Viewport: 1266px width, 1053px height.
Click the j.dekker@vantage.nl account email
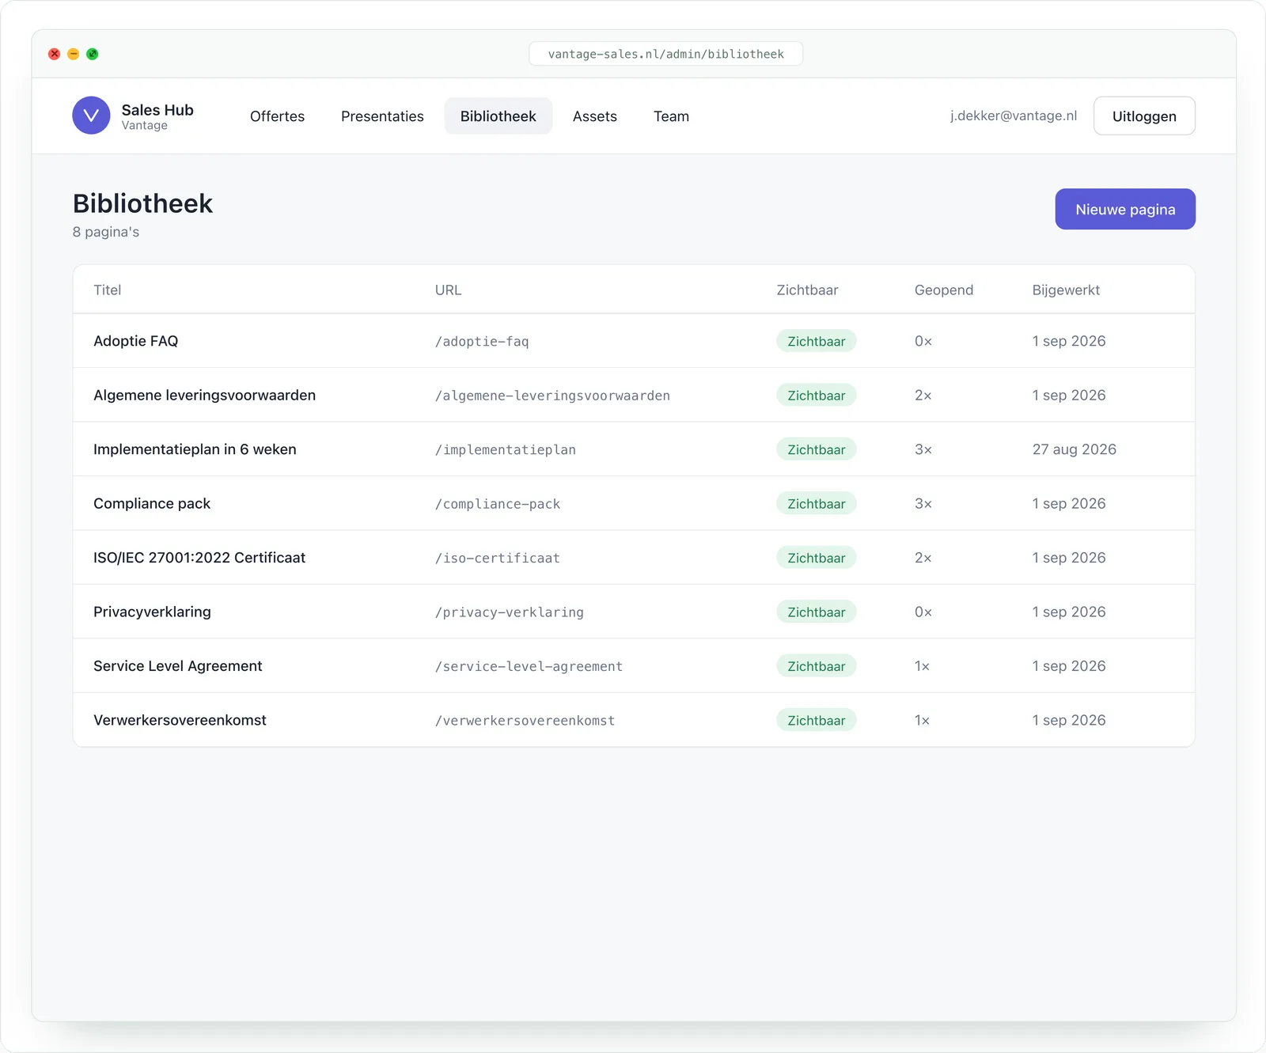[1014, 116]
